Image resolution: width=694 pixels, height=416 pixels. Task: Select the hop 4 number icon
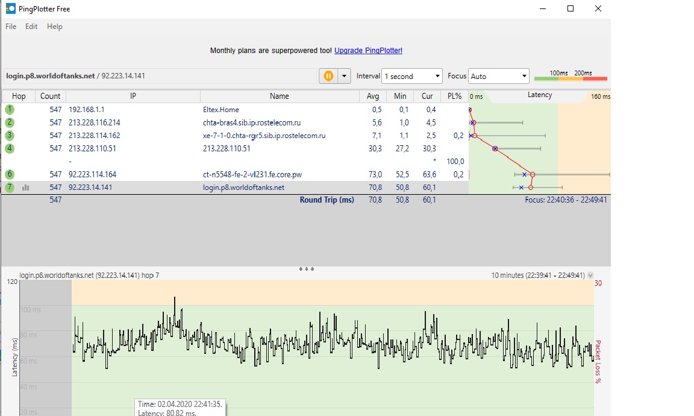coord(10,148)
